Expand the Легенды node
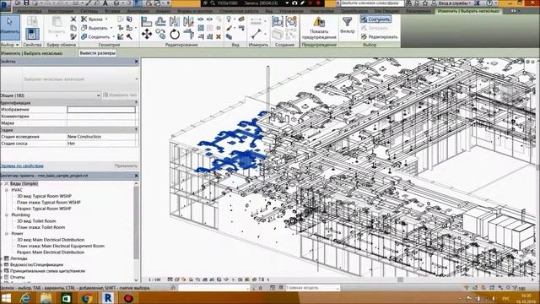Image resolution: width=540 pixels, height=304 pixels. (x=2, y=258)
